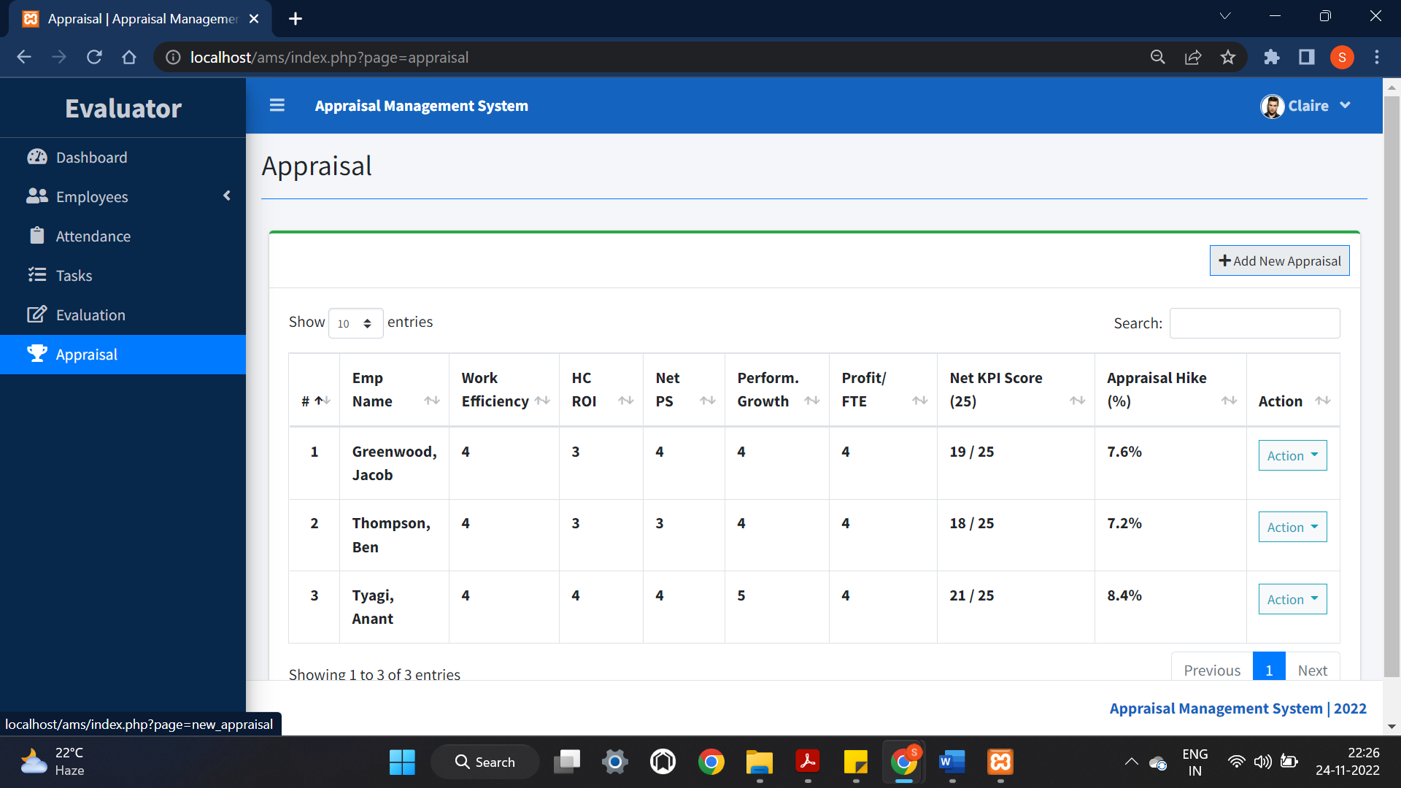Open Evaluation via the pencil icon
Image resolution: width=1401 pixels, height=788 pixels.
36,314
